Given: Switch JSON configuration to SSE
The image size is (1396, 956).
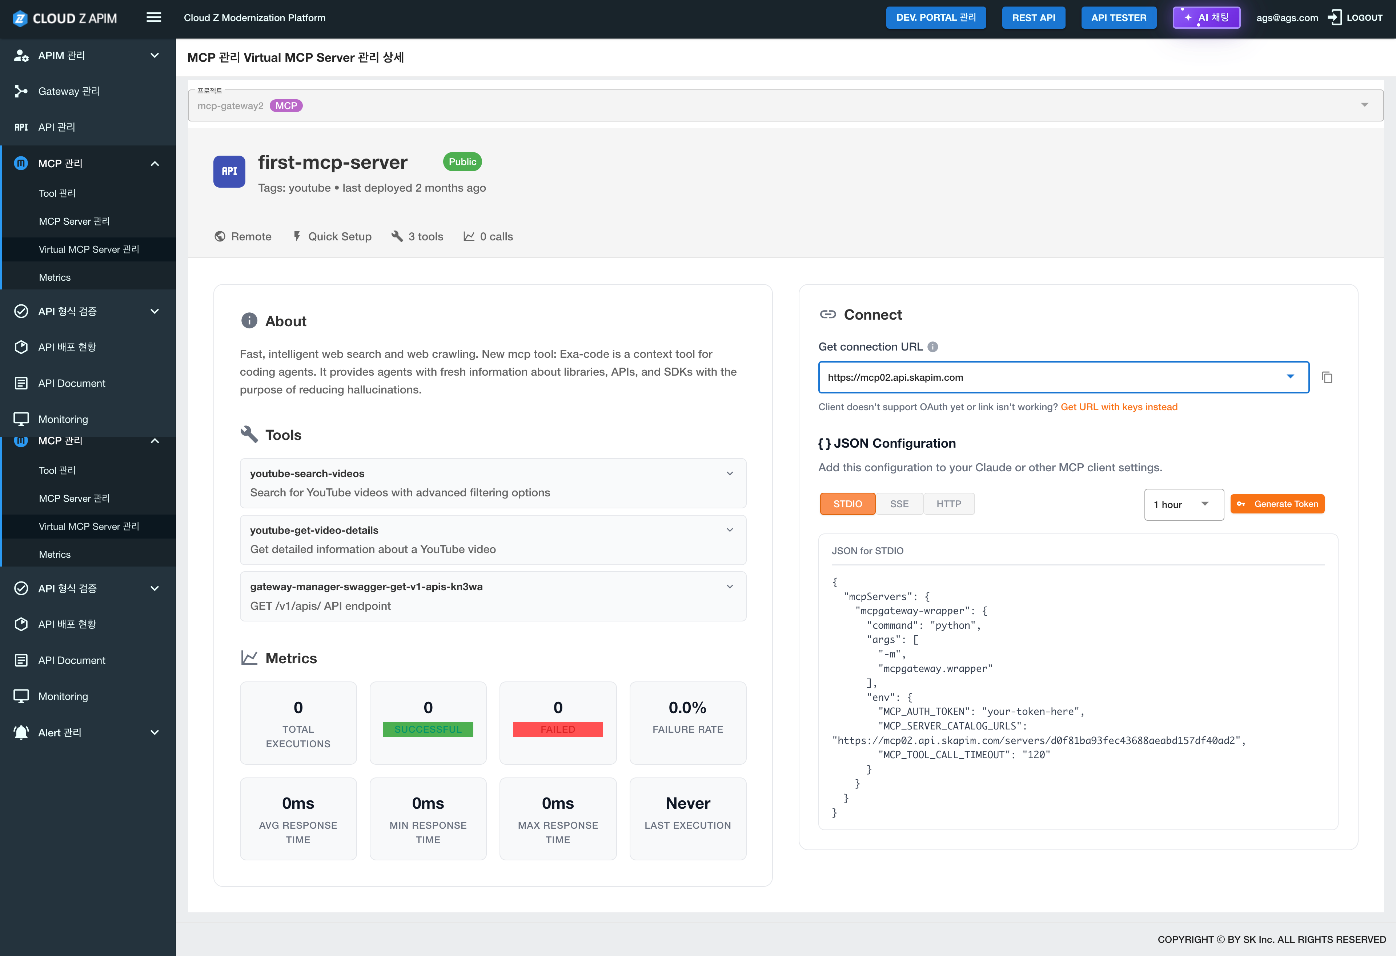Looking at the screenshot, I should click(x=899, y=504).
